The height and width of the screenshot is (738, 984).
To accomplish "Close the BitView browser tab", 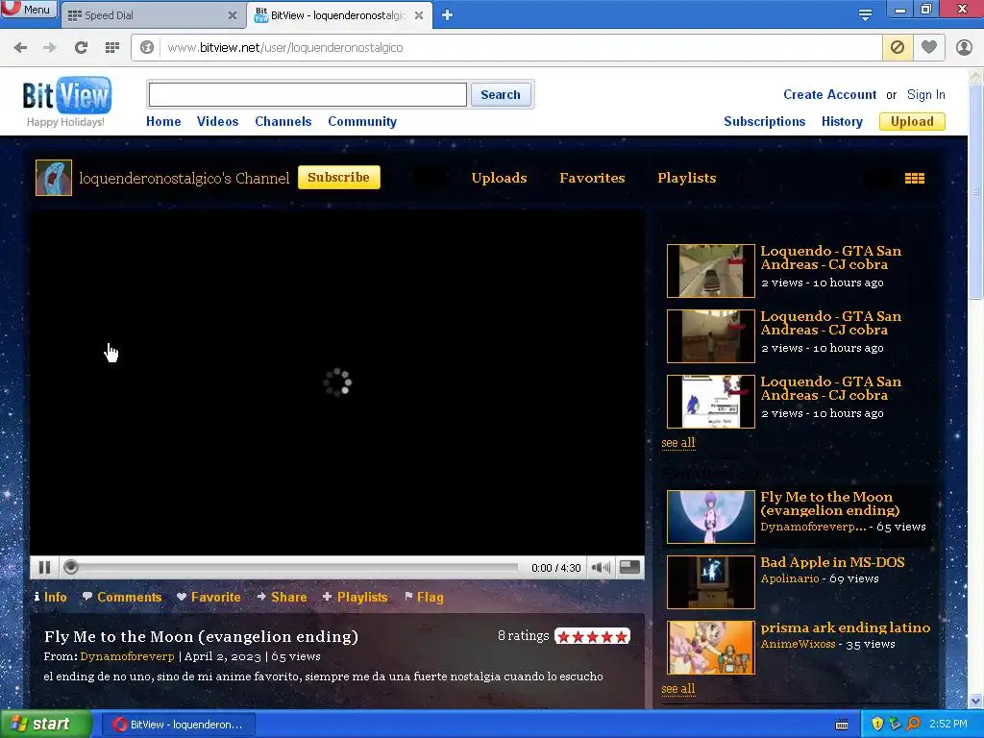I will (x=419, y=15).
